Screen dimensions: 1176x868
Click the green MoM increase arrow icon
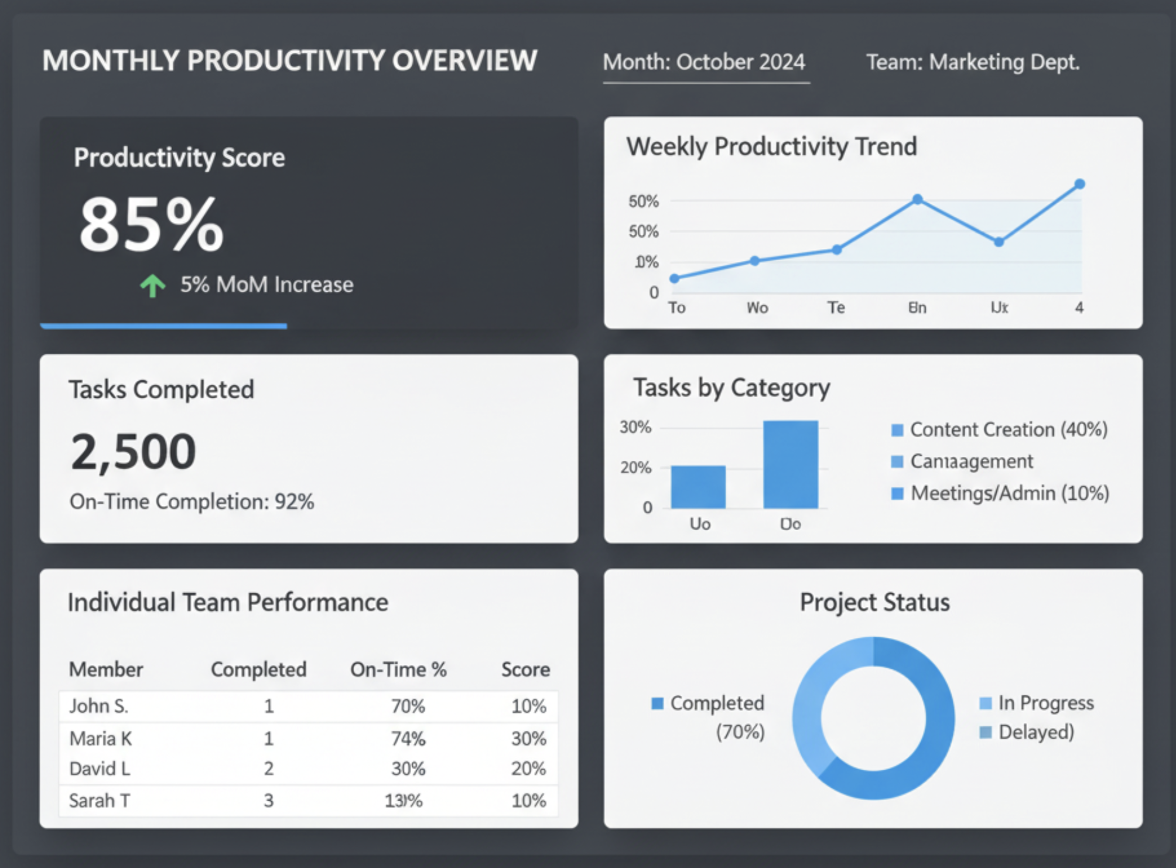click(x=152, y=285)
